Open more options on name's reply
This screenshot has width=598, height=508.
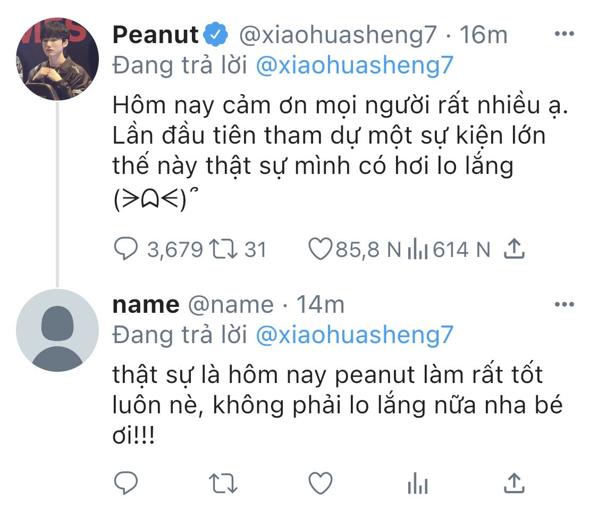pos(564,305)
